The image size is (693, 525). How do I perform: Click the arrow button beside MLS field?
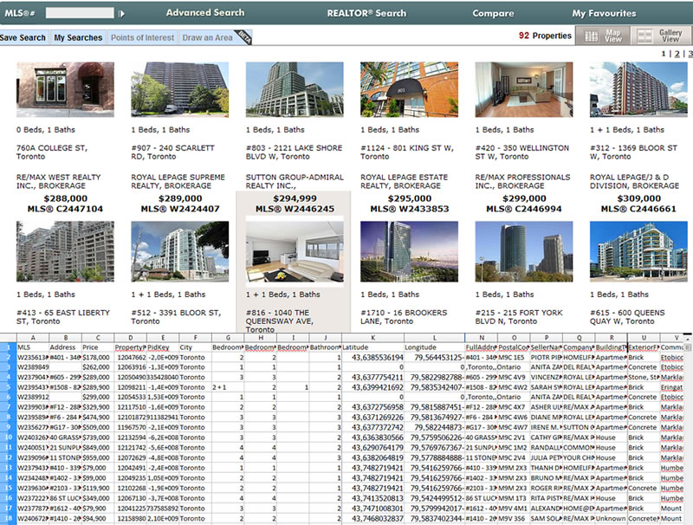click(x=121, y=14)
